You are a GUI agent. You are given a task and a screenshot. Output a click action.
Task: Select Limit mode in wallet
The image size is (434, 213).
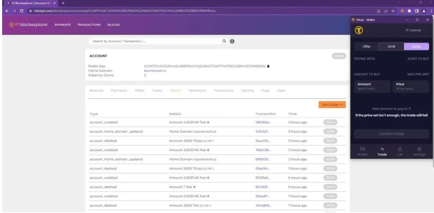391,46
